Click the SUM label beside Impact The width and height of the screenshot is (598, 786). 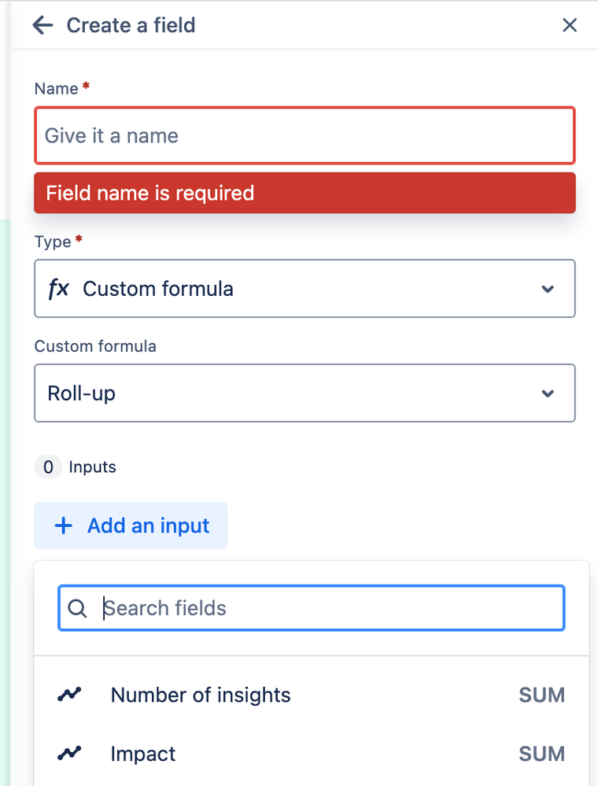pyautogui.click(x=541, y=754)
